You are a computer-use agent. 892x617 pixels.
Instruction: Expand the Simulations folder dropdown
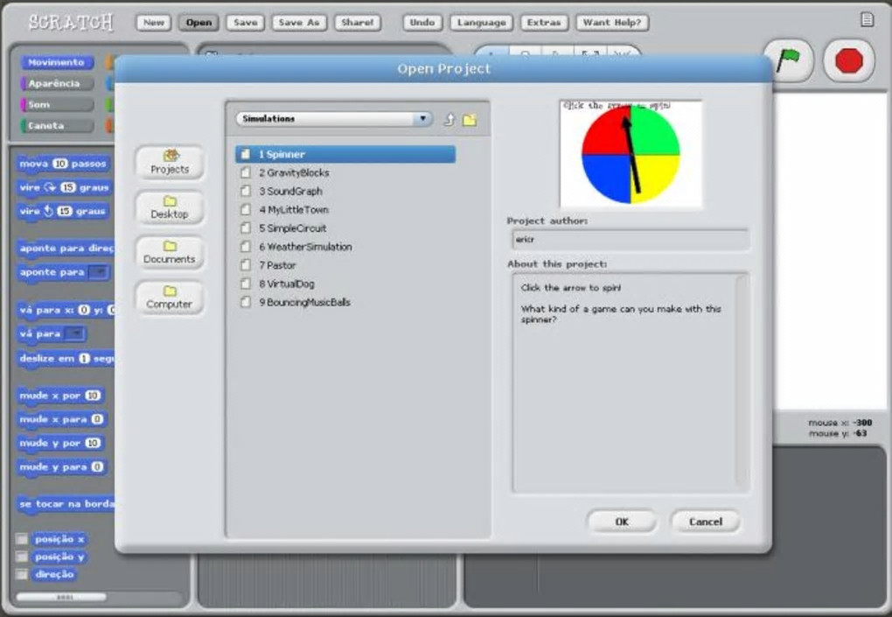(x=333, y=118)
